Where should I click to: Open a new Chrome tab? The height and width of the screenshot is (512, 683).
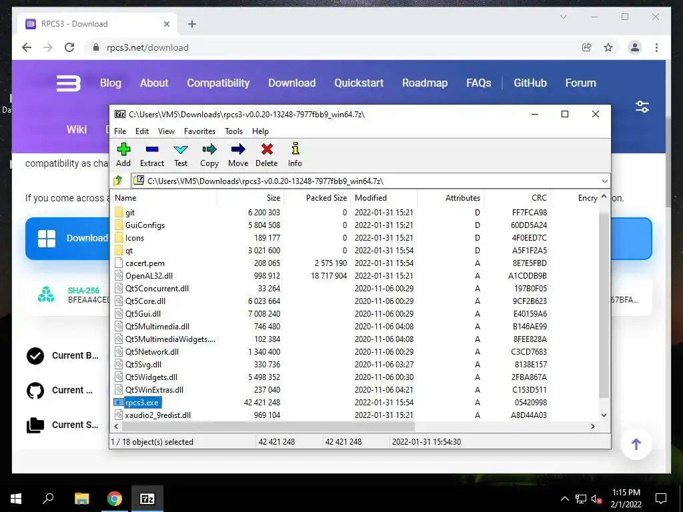(x=192, y=24)
